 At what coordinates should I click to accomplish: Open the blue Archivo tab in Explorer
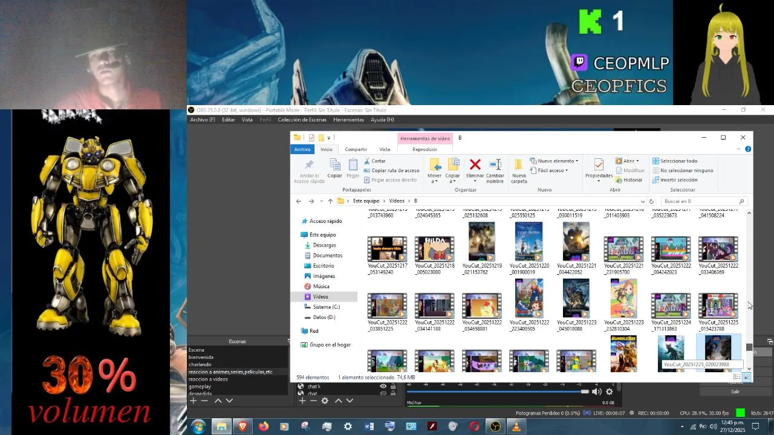pos(302,149)
